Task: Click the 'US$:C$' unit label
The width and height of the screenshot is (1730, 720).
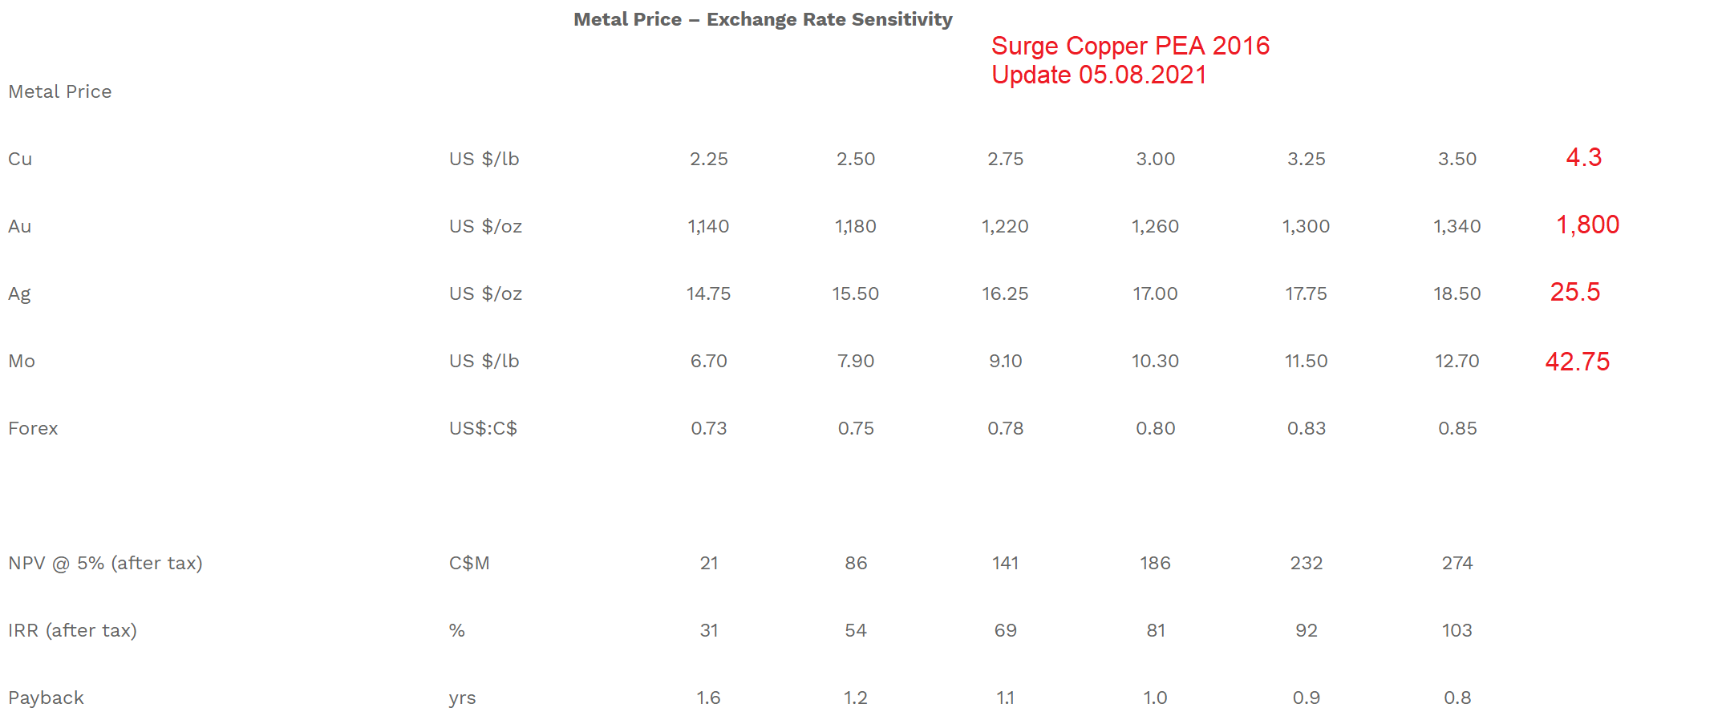Action: [x=483, y=428]
